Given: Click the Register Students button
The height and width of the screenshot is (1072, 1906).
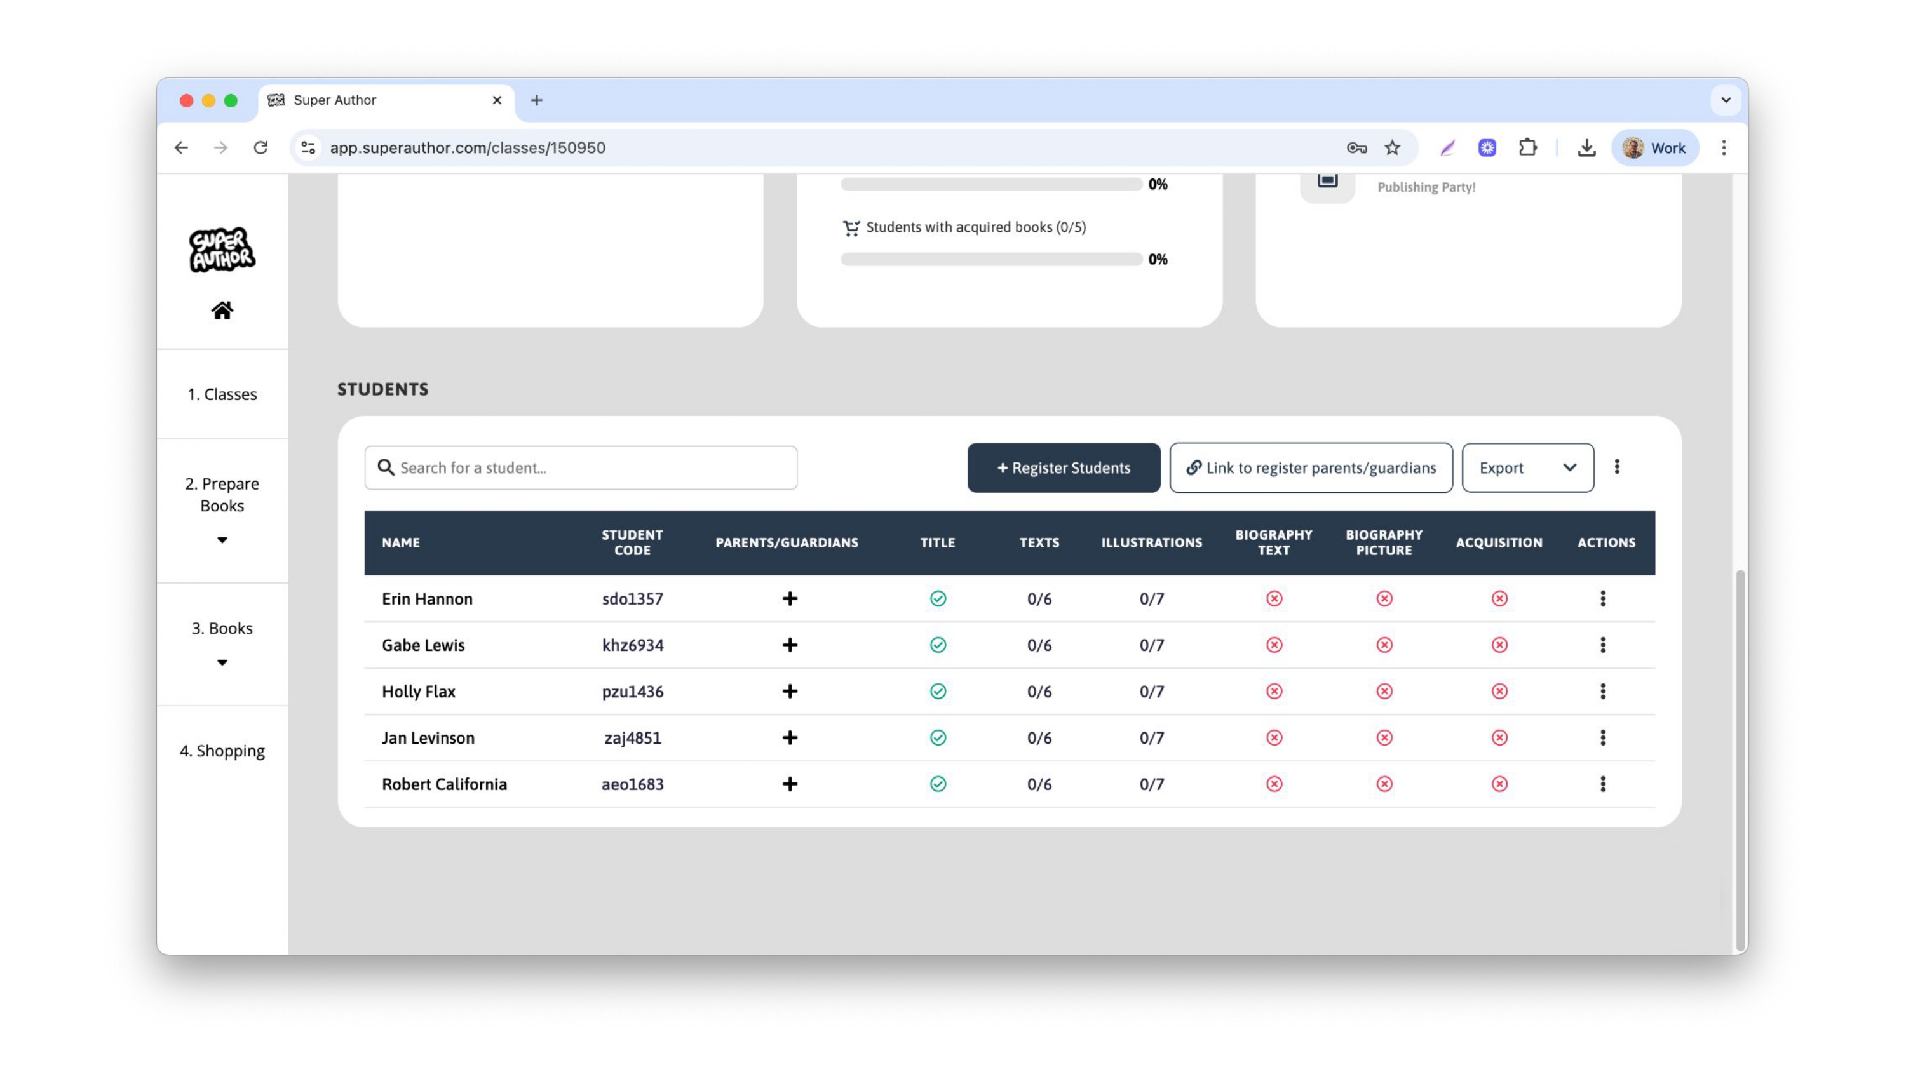Looking at the screenshot, I should (x=1064, y=467).
